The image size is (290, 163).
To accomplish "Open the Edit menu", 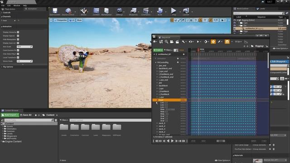I will [x=9, y=5].
